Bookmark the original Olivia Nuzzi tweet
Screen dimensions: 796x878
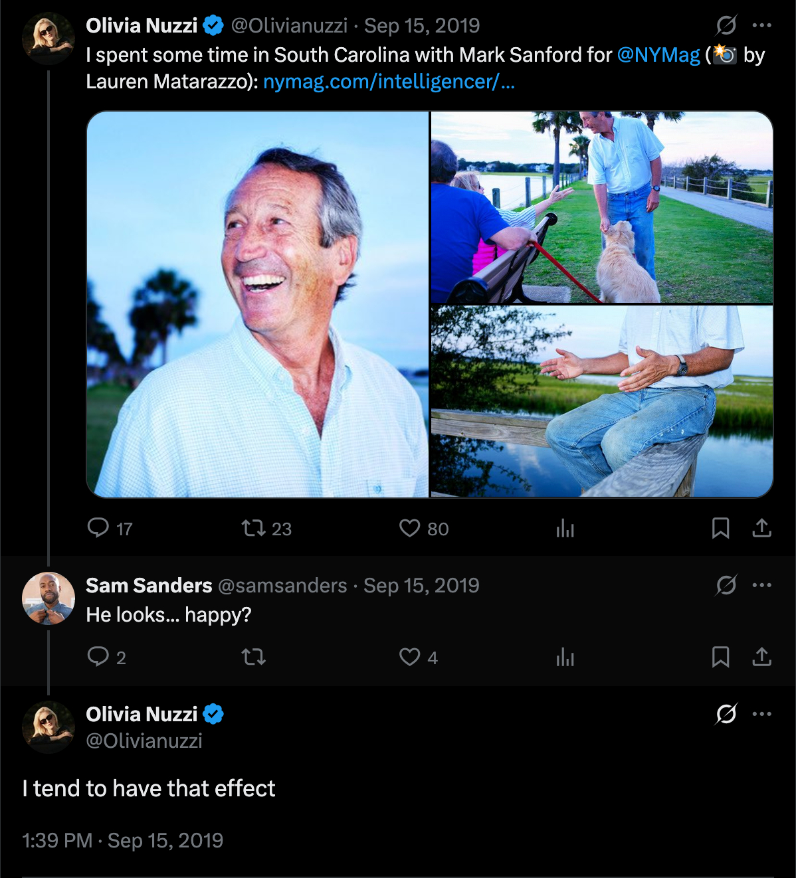720,528
